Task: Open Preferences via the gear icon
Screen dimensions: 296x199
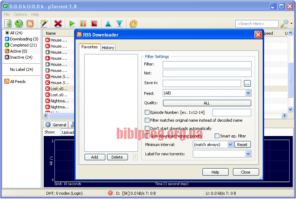Action: [133, 24]
